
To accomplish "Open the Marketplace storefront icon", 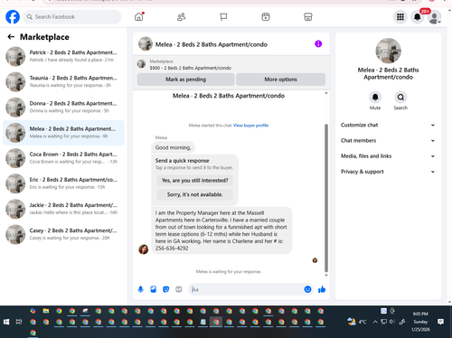I will tap(308, 17).
